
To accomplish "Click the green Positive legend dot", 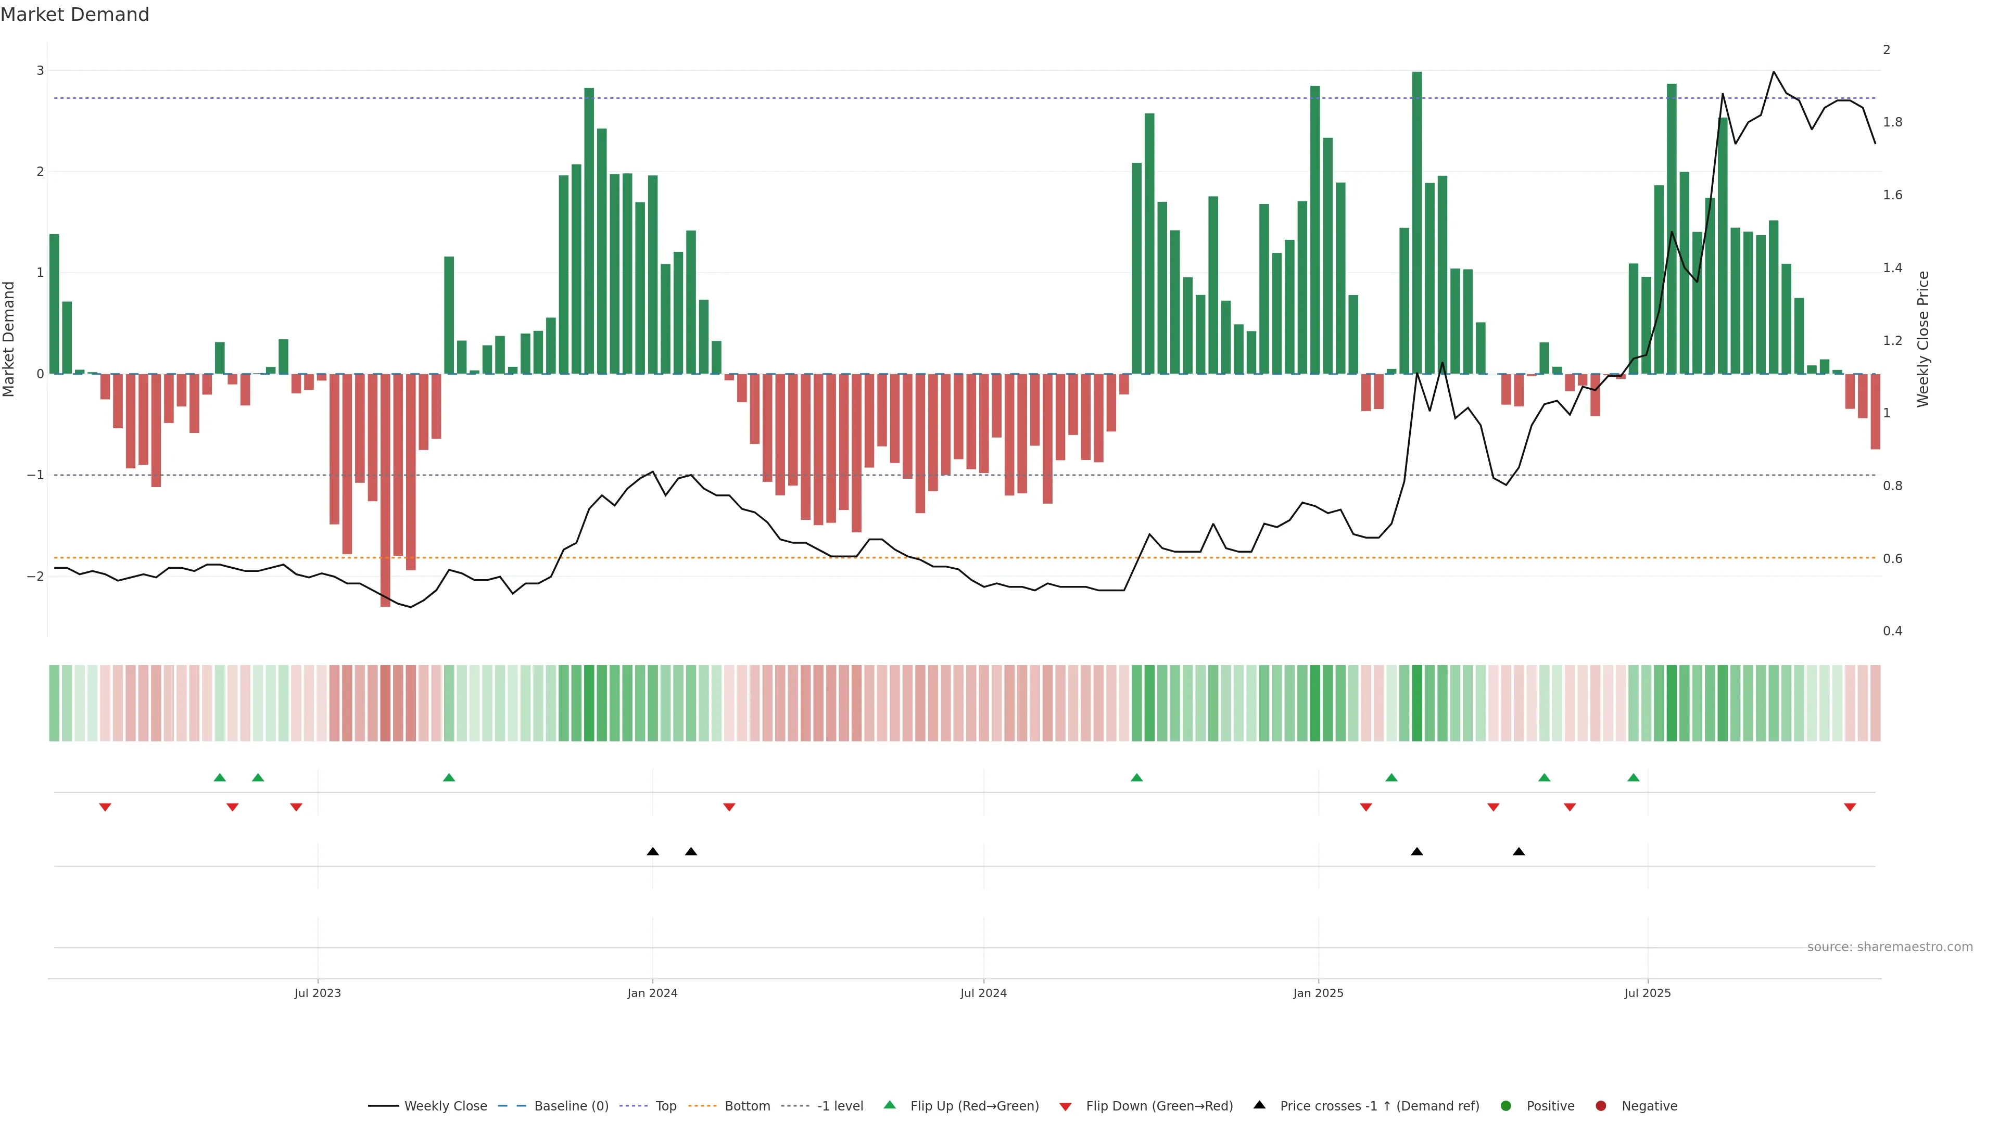I will click(1506, 1106).
